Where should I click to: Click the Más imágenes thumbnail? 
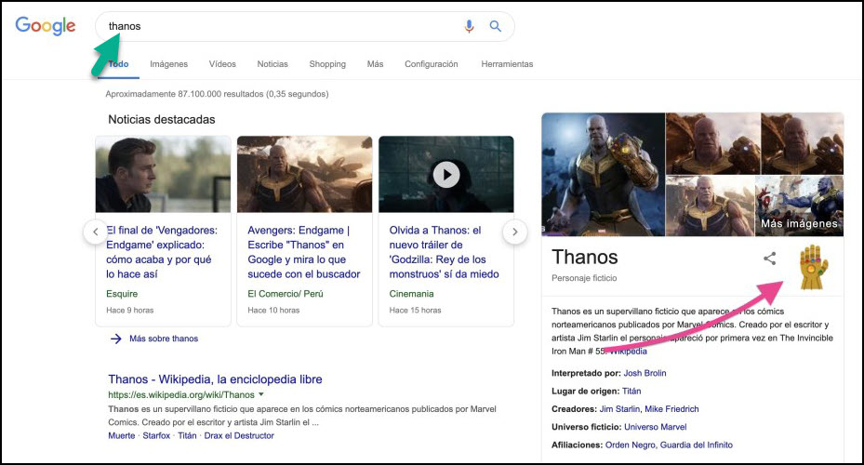coord(799,205)
